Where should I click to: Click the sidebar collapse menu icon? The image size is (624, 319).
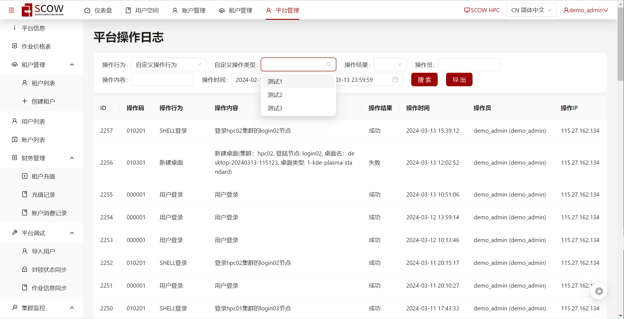(11, 10)
